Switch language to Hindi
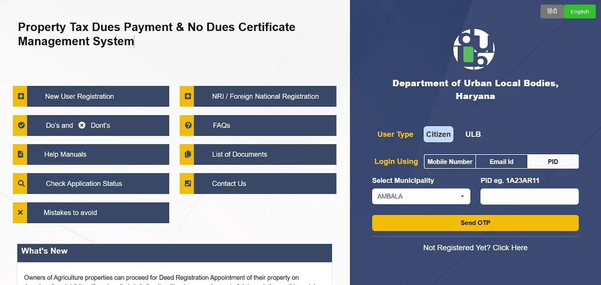Image resolution: width=601 pixels, height=285 pixels. tap(552, 11)
